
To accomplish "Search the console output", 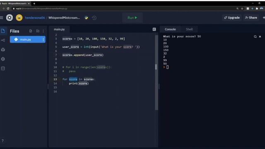I will [x=255, y=36].
